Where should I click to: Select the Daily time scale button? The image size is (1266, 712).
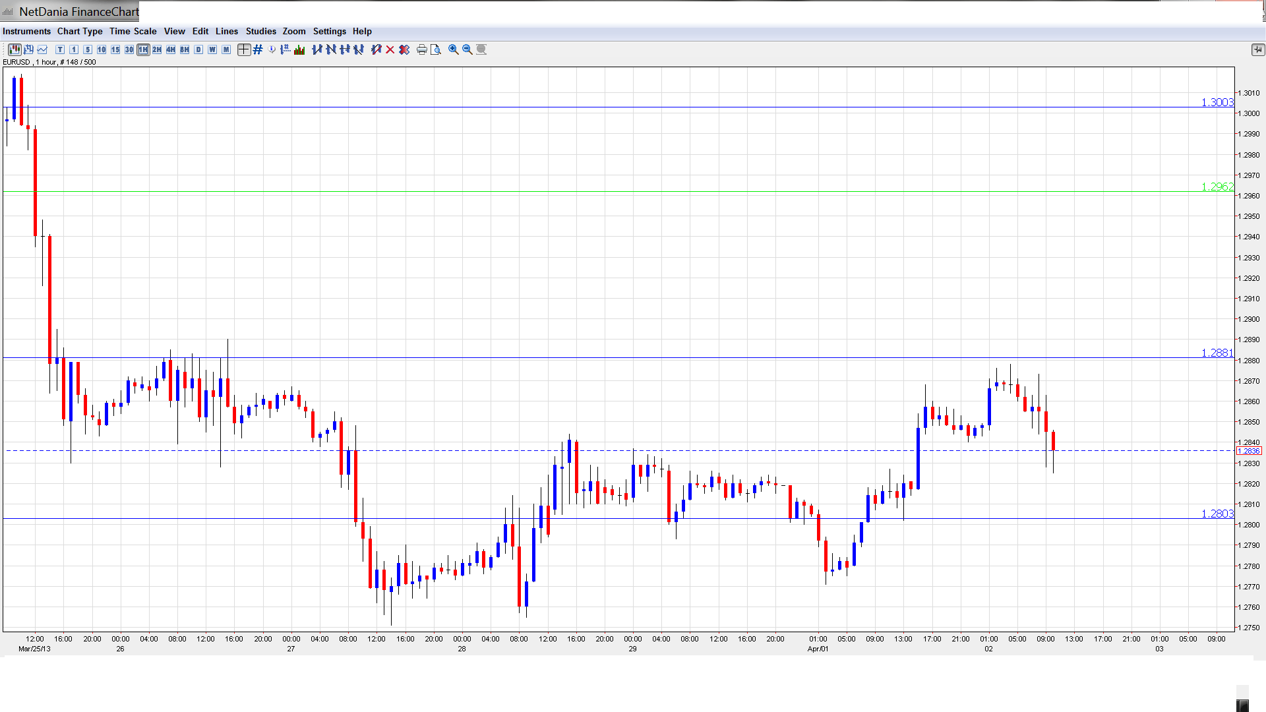pos(198,49)
